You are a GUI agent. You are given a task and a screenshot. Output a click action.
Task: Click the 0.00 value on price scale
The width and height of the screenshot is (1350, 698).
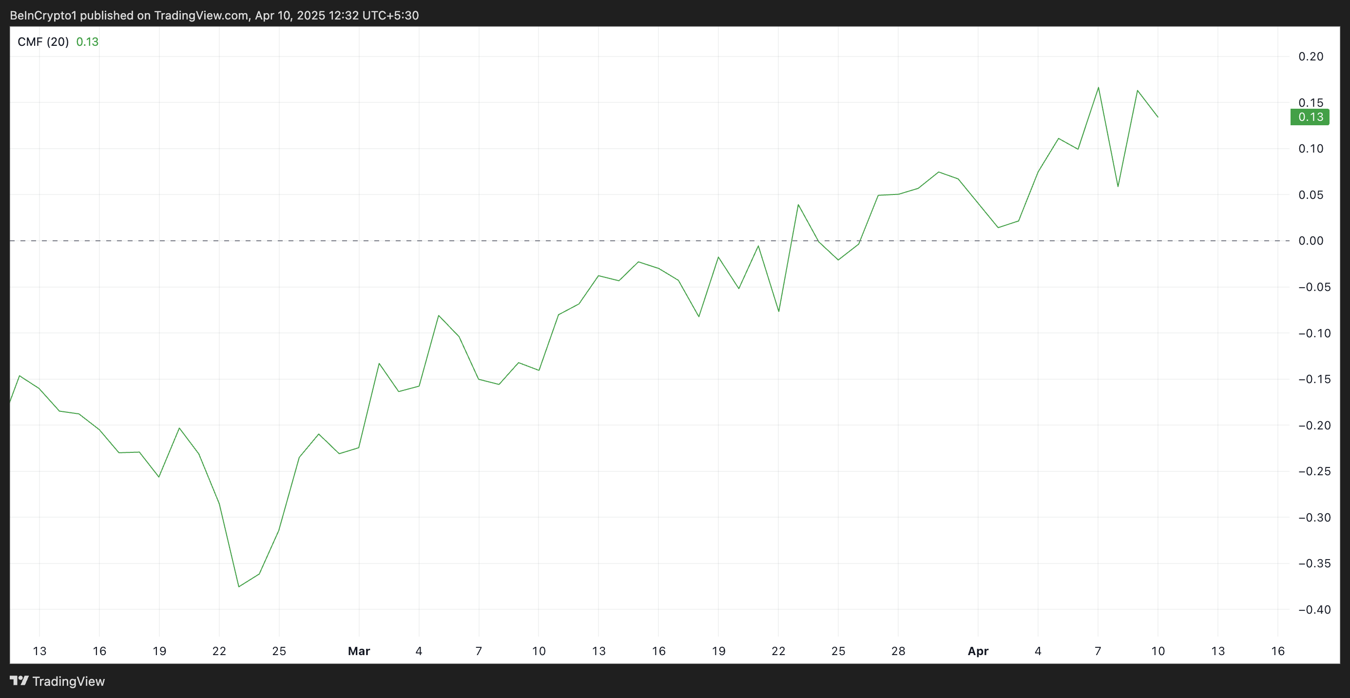click(x=1310, y=241)
